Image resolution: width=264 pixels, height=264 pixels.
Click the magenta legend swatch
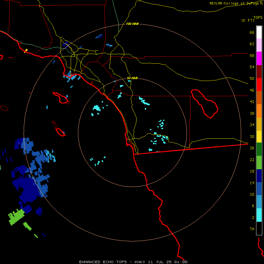pyautogui.click(x=259, y=58)
